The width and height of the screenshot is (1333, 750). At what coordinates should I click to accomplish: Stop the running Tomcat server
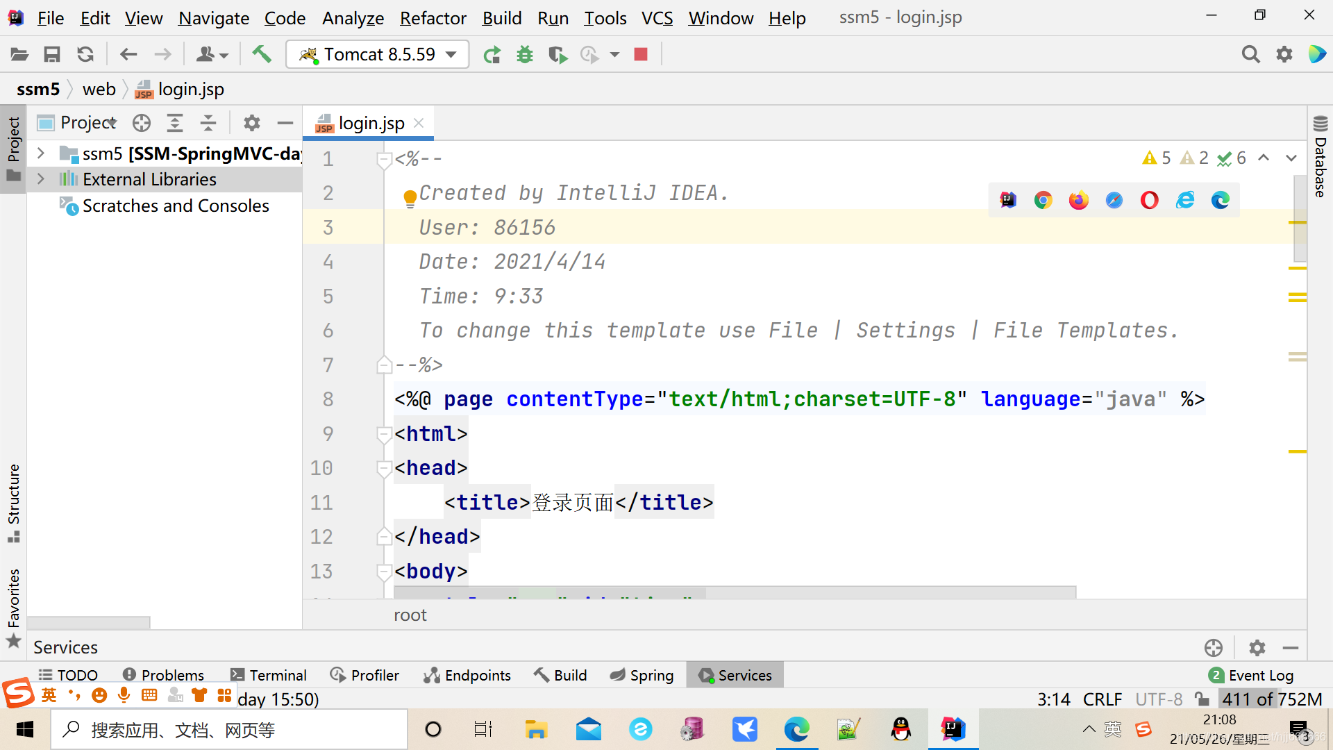641,54
